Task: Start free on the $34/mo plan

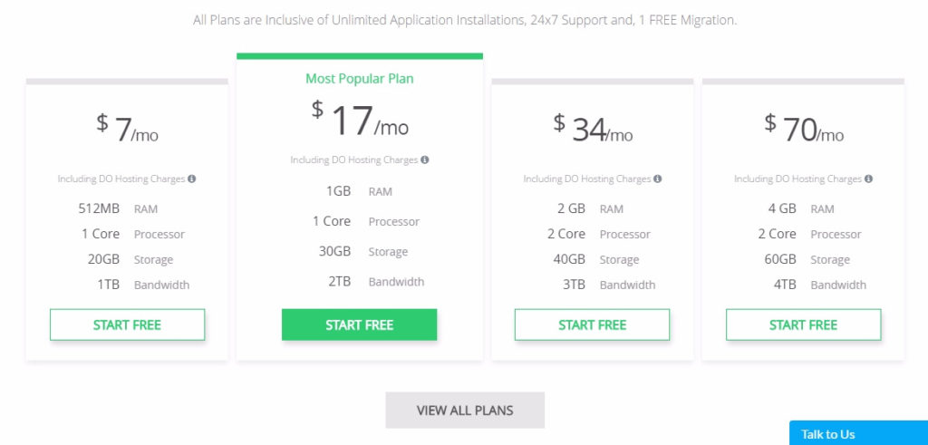Action: [x=592, y=324]
